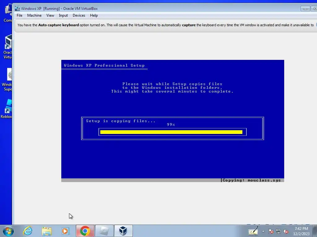Click the 'Windows XP Professional Setup' heading
Viewport: 317px width, 237px height.
point(104,65)
